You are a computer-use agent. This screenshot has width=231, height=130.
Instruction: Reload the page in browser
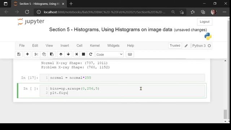pyautogui.click(x=27, y=12)
